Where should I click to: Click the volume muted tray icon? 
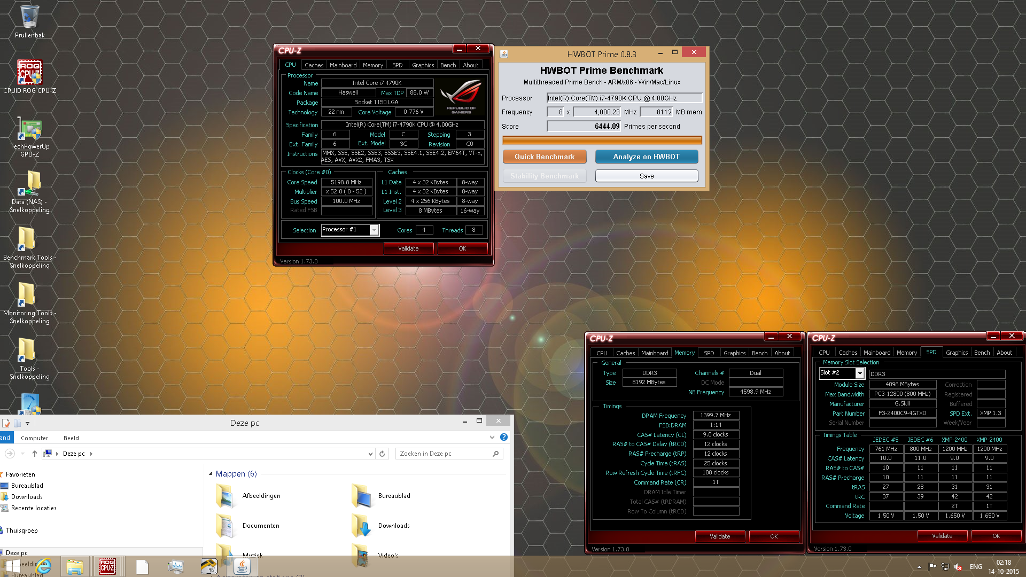pyautogui.click(x=959, y=567)
